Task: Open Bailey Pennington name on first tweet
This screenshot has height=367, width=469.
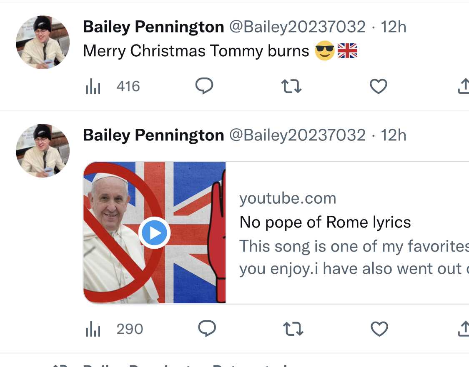Action: [153, 27]
